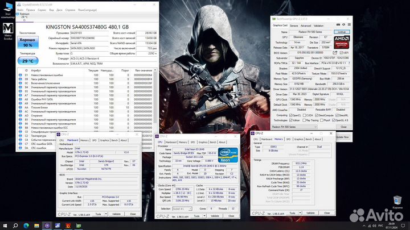This screenshot has width=410, height=230.
Task: Open the Socket #1 Selection dropdown in CPU-Z
Action: [182, 209]
